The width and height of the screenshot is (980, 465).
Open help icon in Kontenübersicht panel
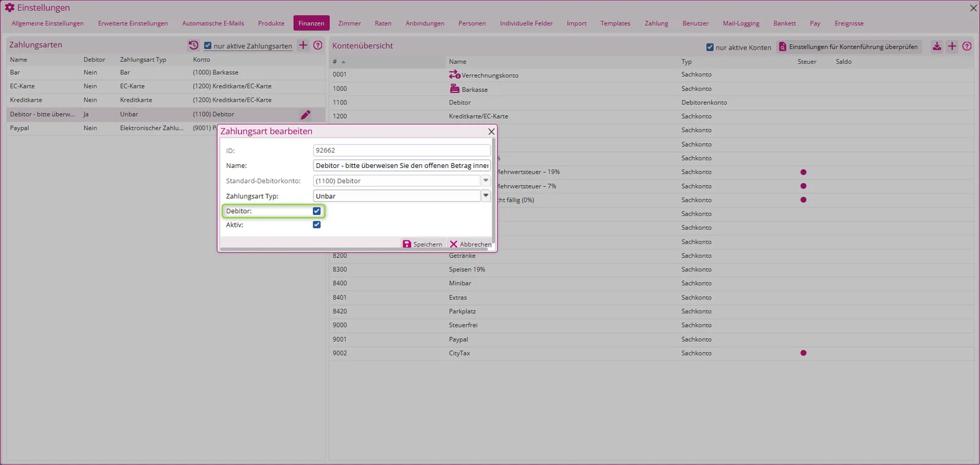click(x=967, y=47)
